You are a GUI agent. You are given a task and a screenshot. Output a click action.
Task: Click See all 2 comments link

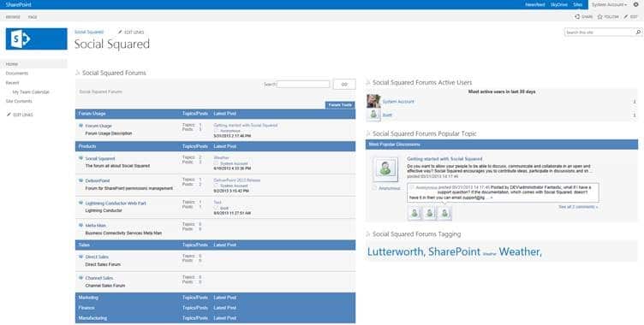tap(578, 207)
